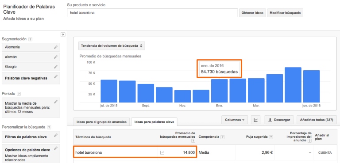Click Añada ideas a su plan text
The image size is (340, 163).
tap(23, 19)
